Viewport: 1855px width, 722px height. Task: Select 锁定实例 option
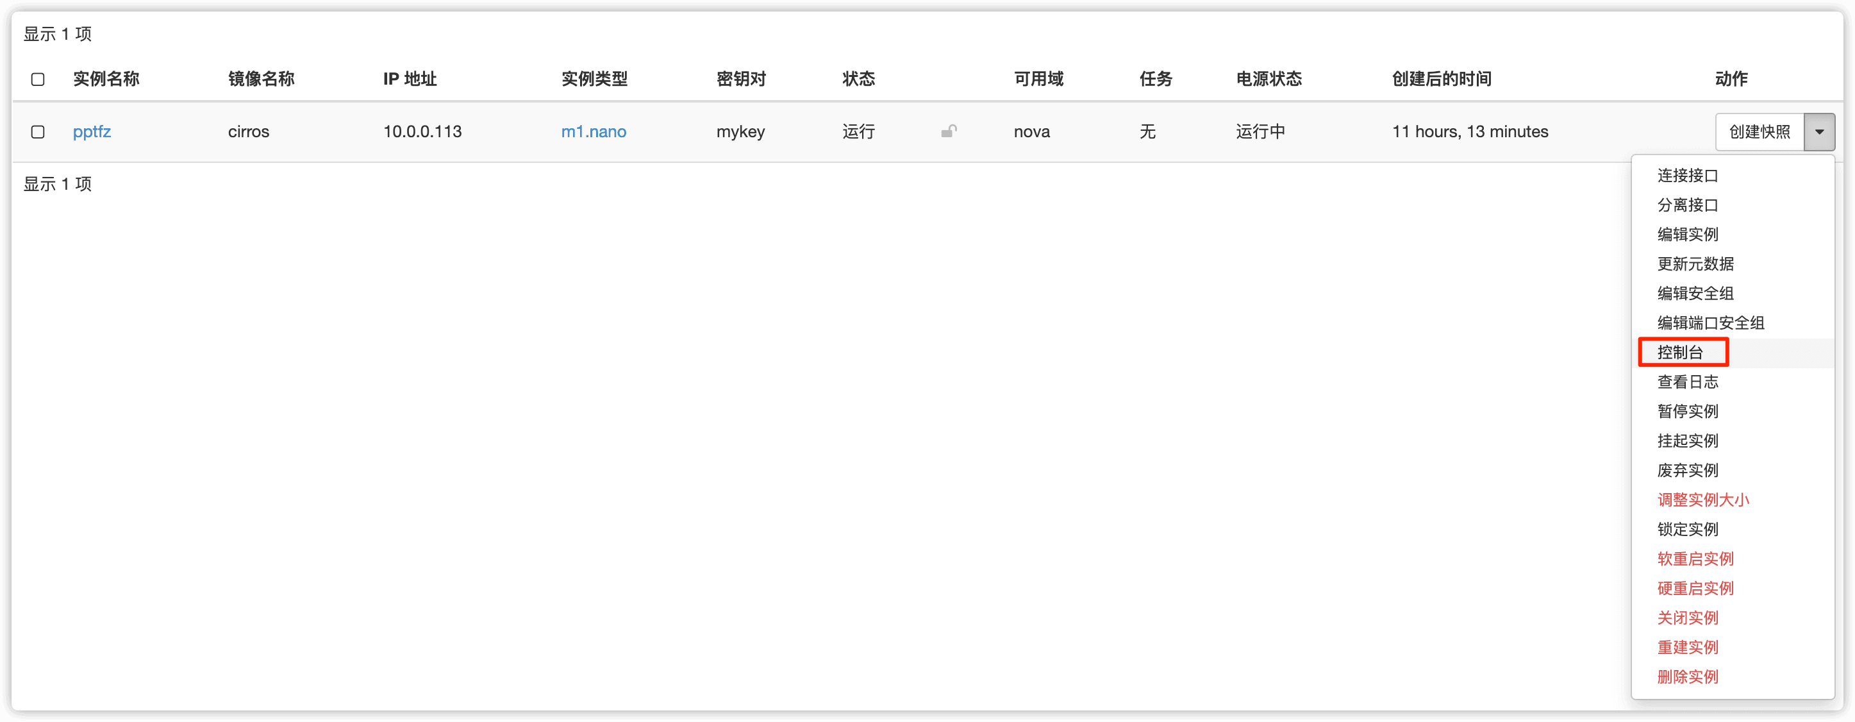[x=1687, y=530]
